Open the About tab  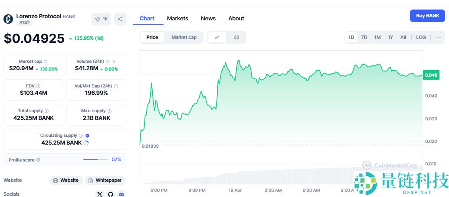pos(236,19)
